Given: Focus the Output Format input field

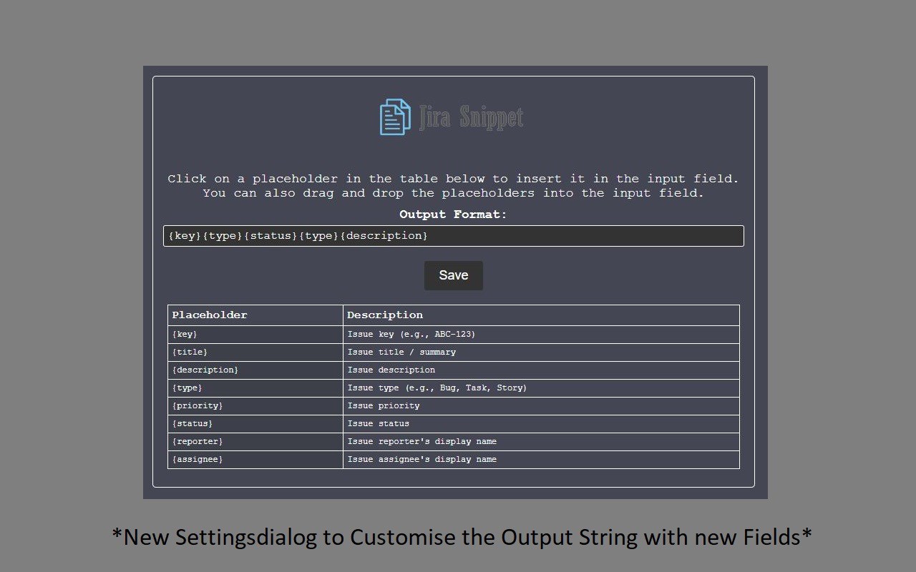Looking at the screenshot, I should [454, 236].
